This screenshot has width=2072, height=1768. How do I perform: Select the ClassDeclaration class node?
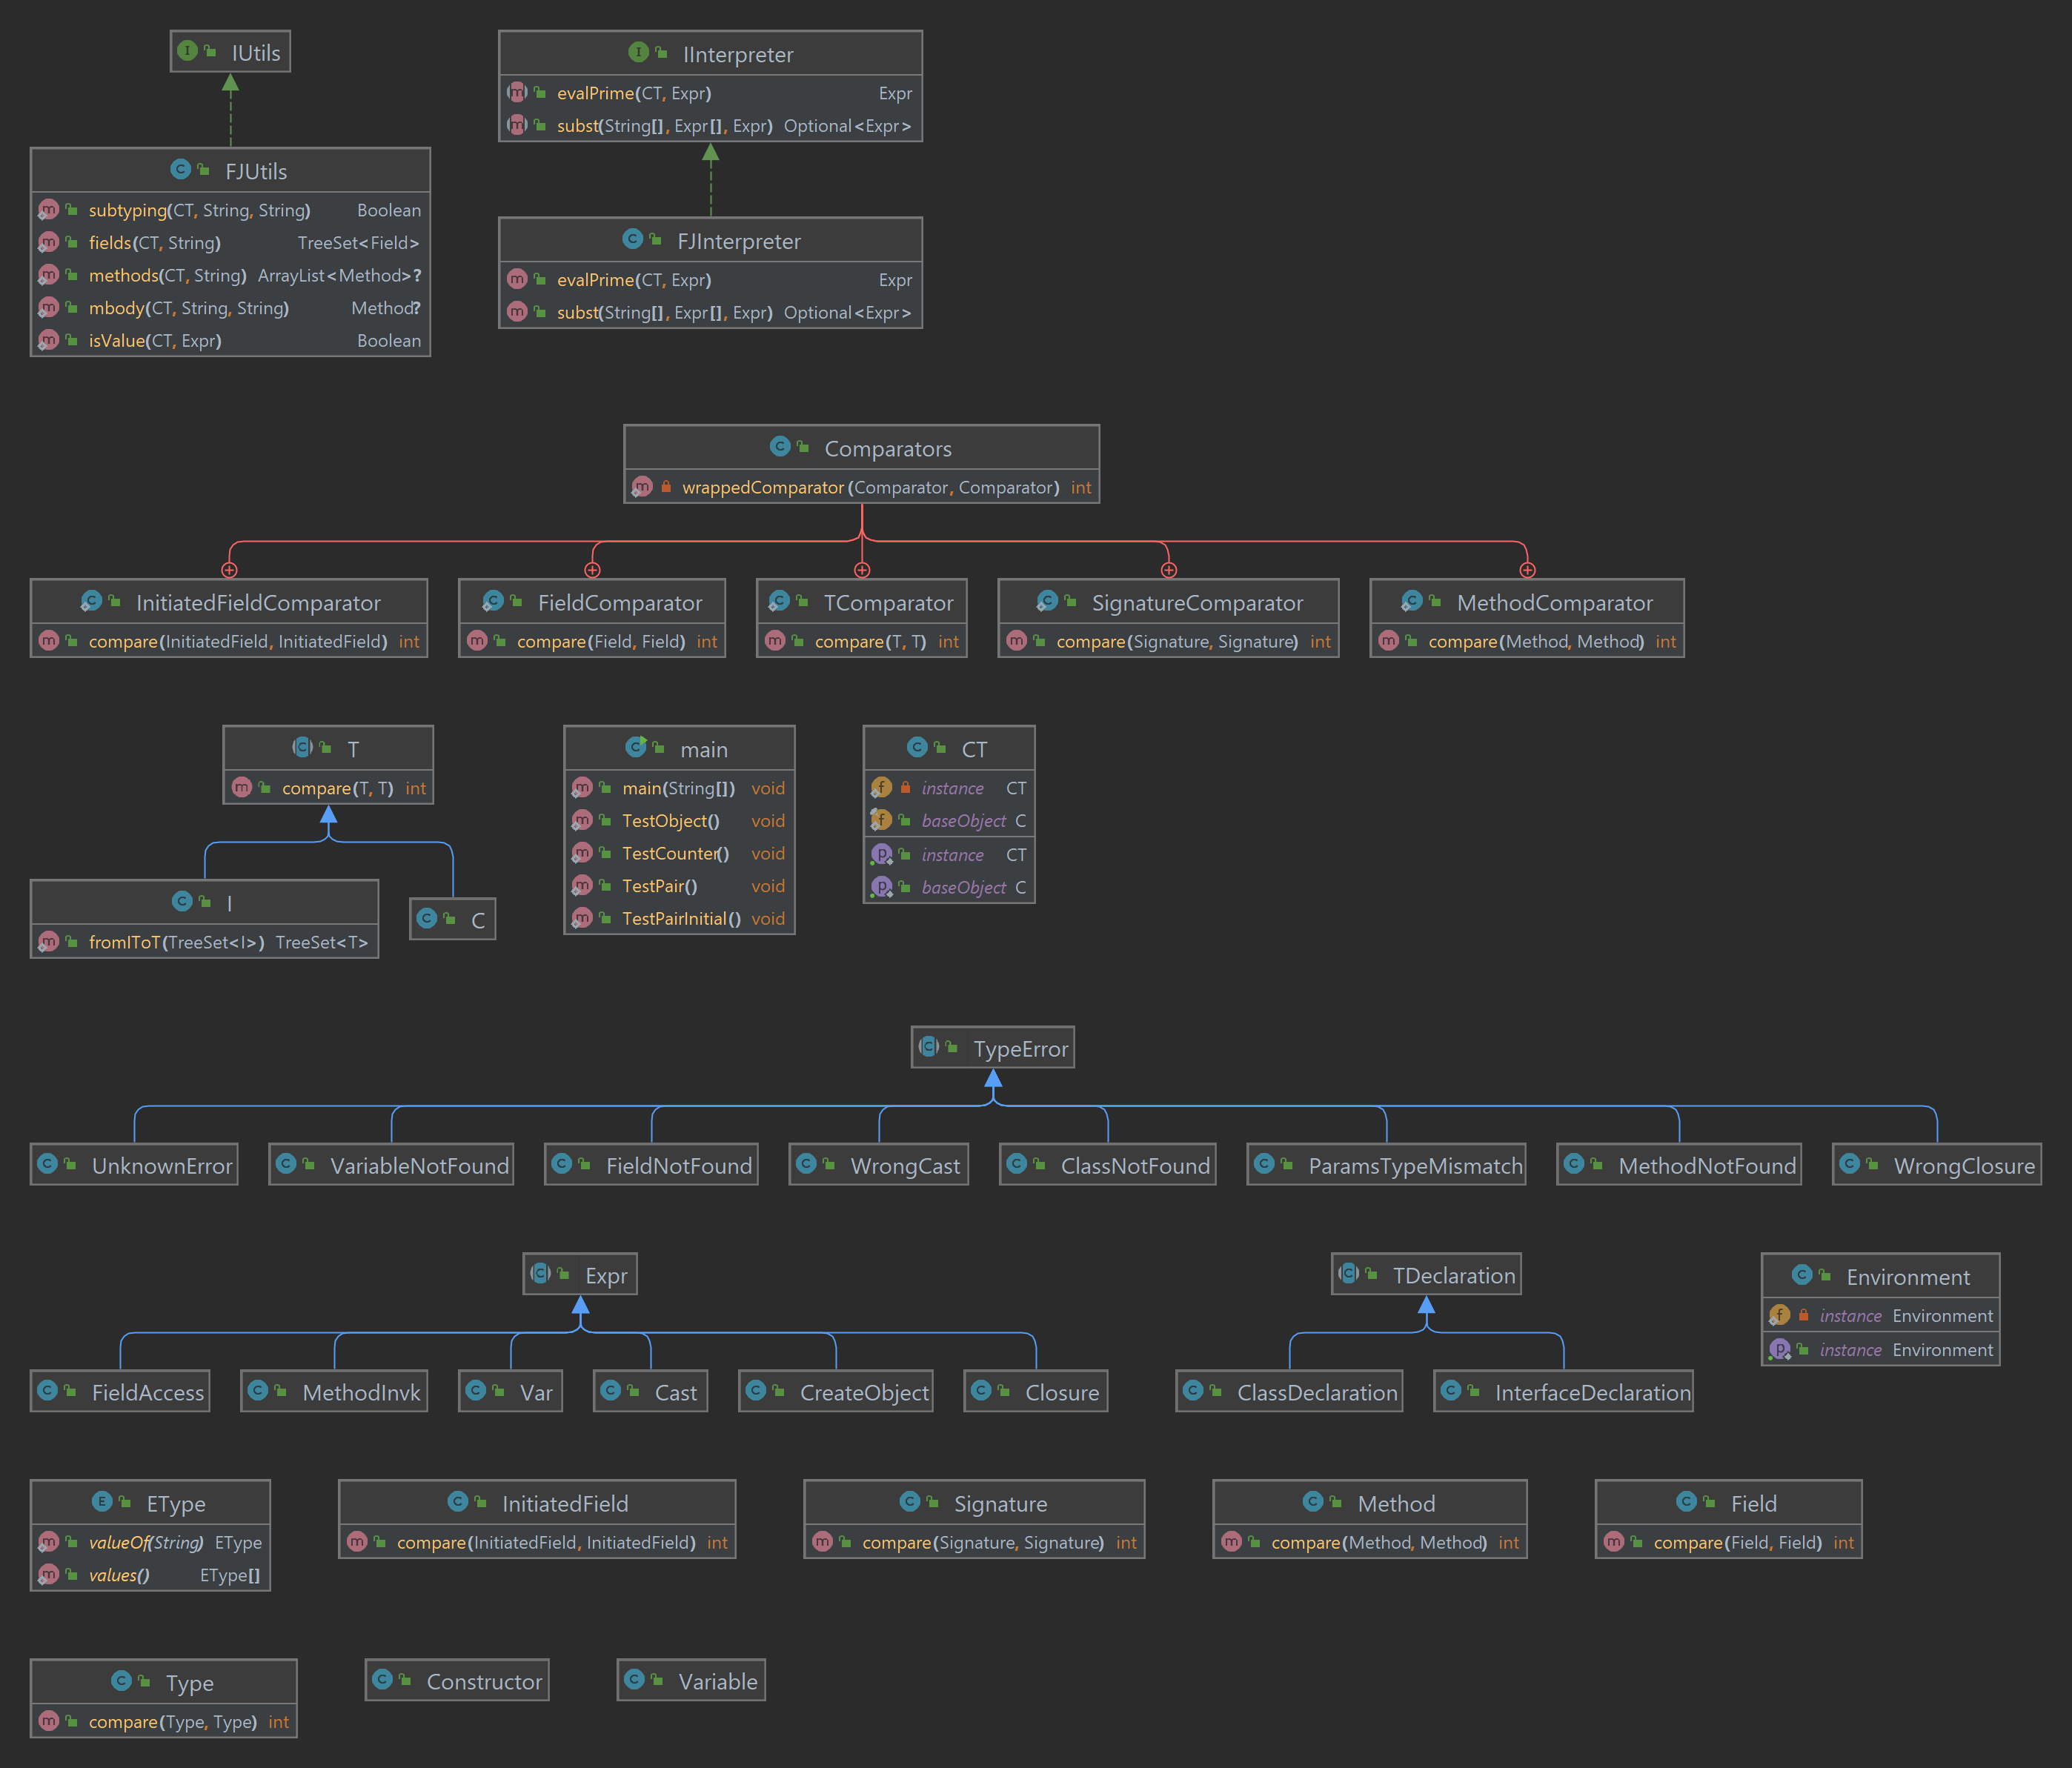(x=1289, y=1392)
